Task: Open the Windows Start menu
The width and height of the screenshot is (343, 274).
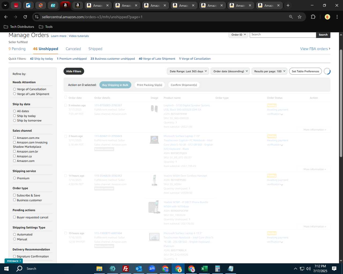Action: click(x=6, y=269)
